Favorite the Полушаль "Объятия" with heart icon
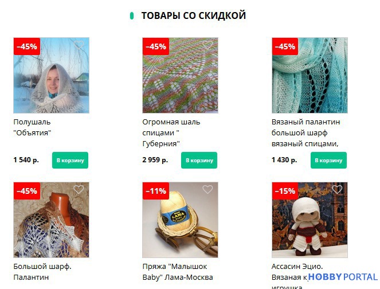Image resolution: width=380 pixels, height=289 pixels. coord(79,45)
